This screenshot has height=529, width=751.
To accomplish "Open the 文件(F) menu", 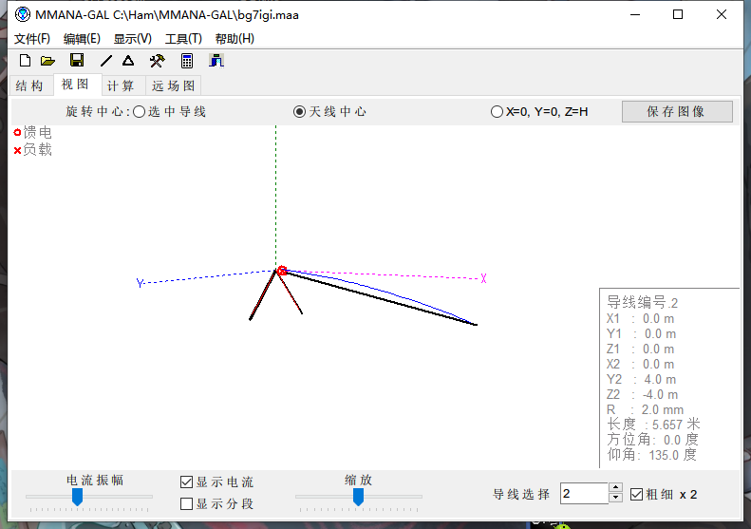I will pos(32,39).
